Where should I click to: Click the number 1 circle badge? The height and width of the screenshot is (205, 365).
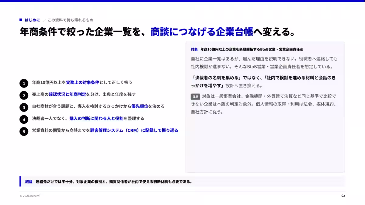click(x=24, y=83)
